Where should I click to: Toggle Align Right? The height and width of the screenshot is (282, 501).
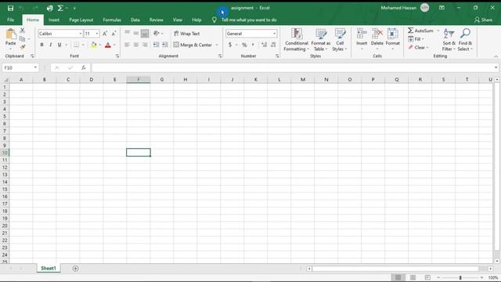click(145, 45)
